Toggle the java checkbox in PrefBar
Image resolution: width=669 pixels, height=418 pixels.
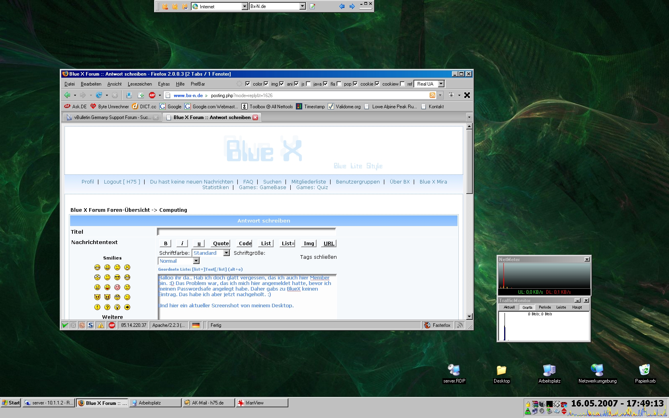[325, 84]
